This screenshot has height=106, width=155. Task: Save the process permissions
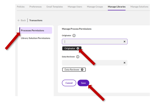83,83
